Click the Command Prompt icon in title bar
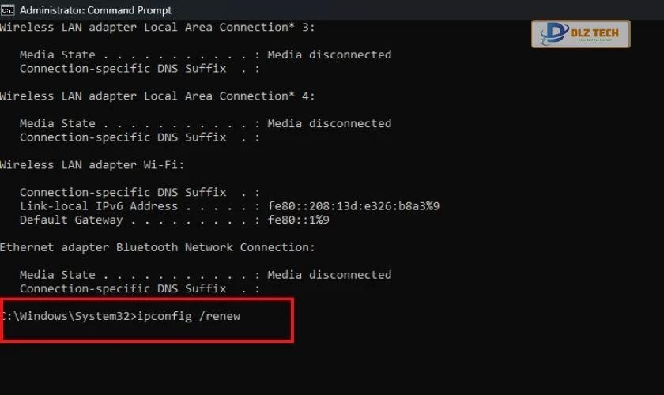This screenshot has height=395, width=664. (7, 10)
